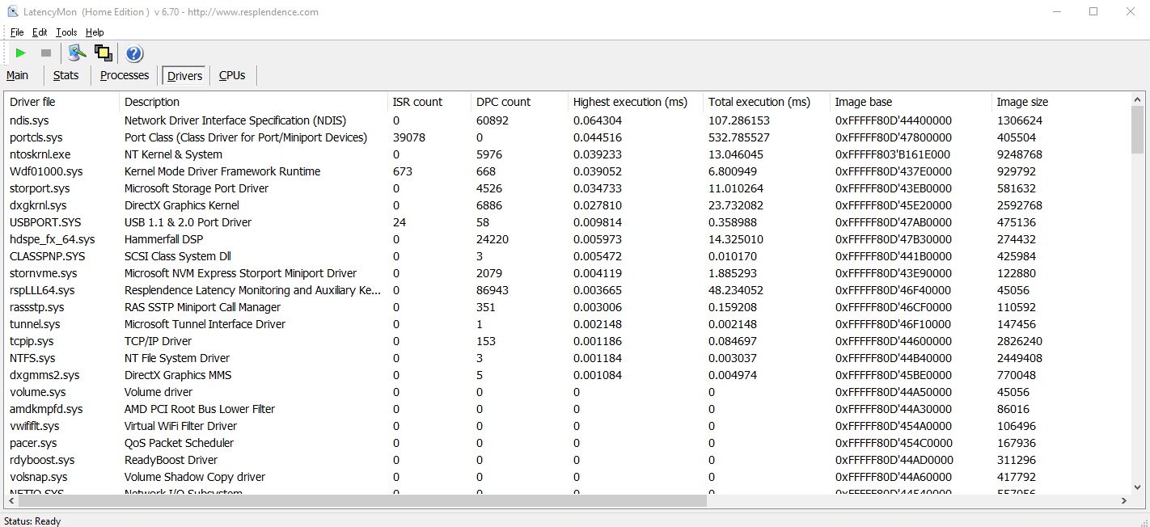1150x527 pixels.
Task: Sort by Total execution (ms) column header
Action: coord(766,102)
